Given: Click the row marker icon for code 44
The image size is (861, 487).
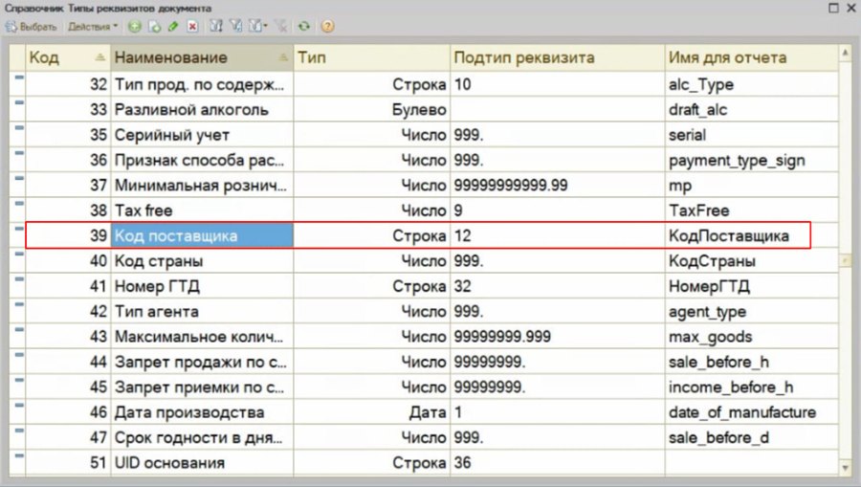Looking at the screenshot, I should click(x=18, y=355).
